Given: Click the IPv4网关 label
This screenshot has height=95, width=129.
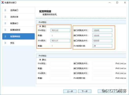Looking at the screenshot, I should 42,41.
